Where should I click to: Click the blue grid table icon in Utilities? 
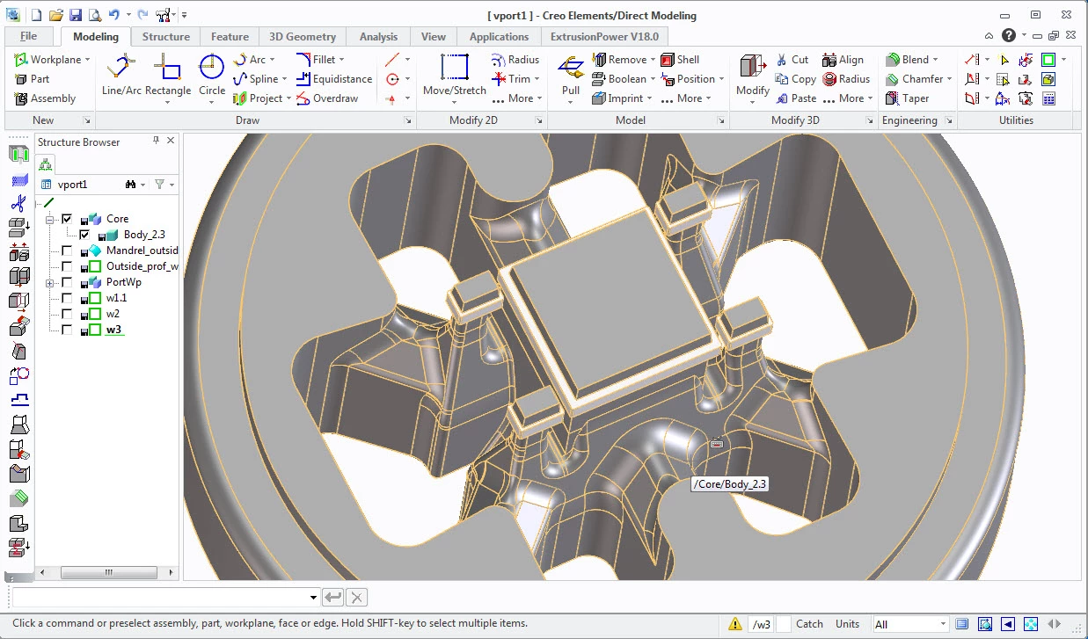coord(1049,98)
